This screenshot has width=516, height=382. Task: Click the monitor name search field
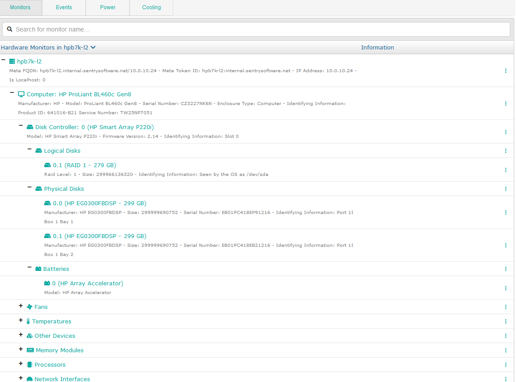175,29
